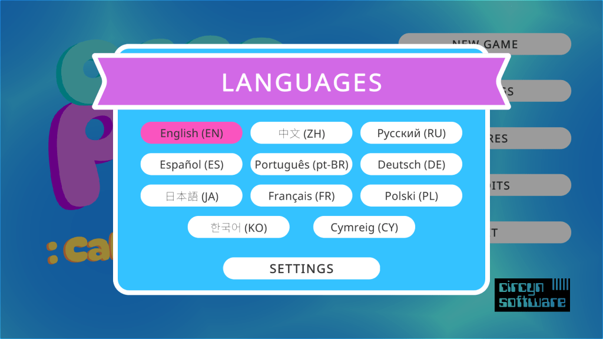This screenshot has width=603, height=339.
Task: Choose 日本語 (JA) language
Action: [191, 196]
